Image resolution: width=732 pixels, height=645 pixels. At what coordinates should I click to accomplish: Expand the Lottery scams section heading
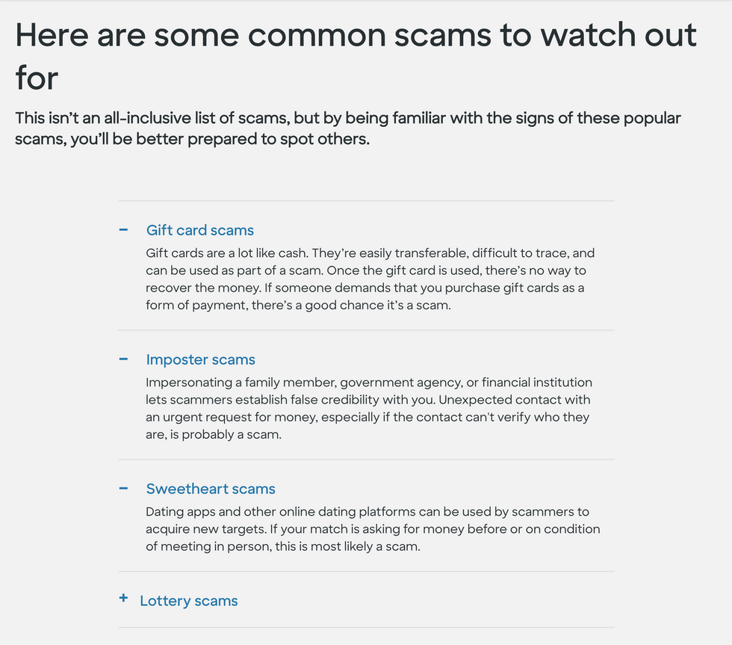188,601
